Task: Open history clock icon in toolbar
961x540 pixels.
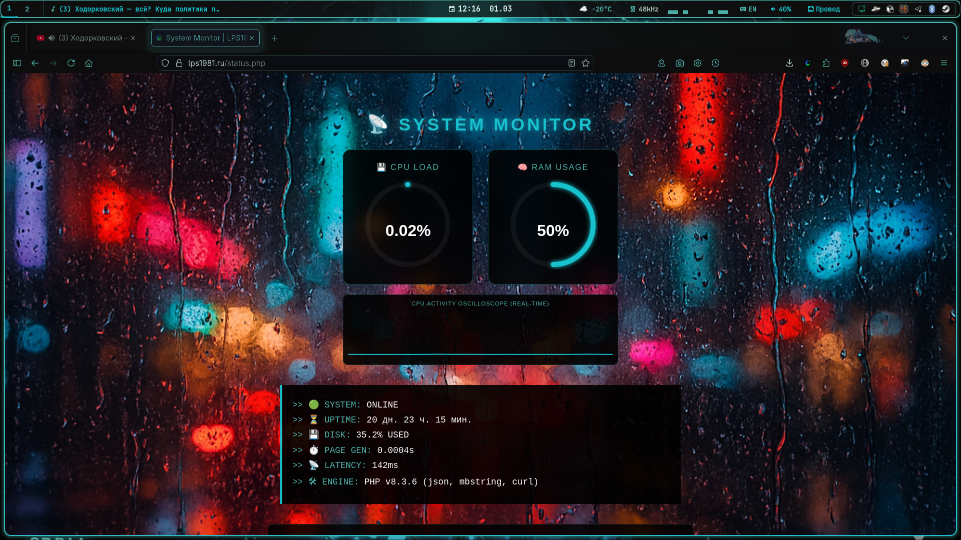Action: coord(716,63)
